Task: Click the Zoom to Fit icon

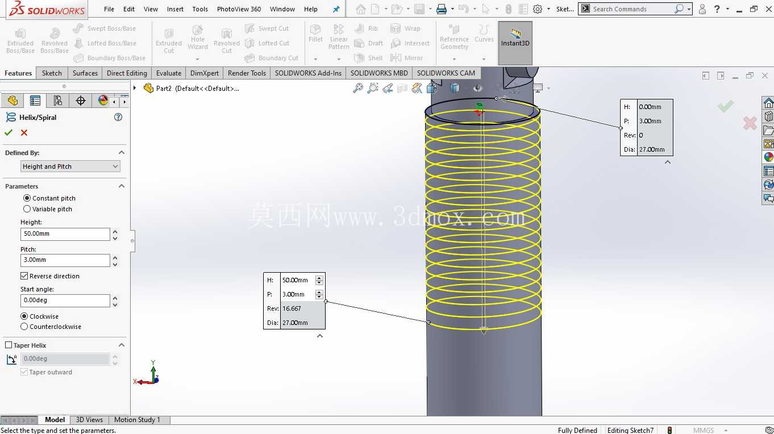Action: [x=358, y=88]
